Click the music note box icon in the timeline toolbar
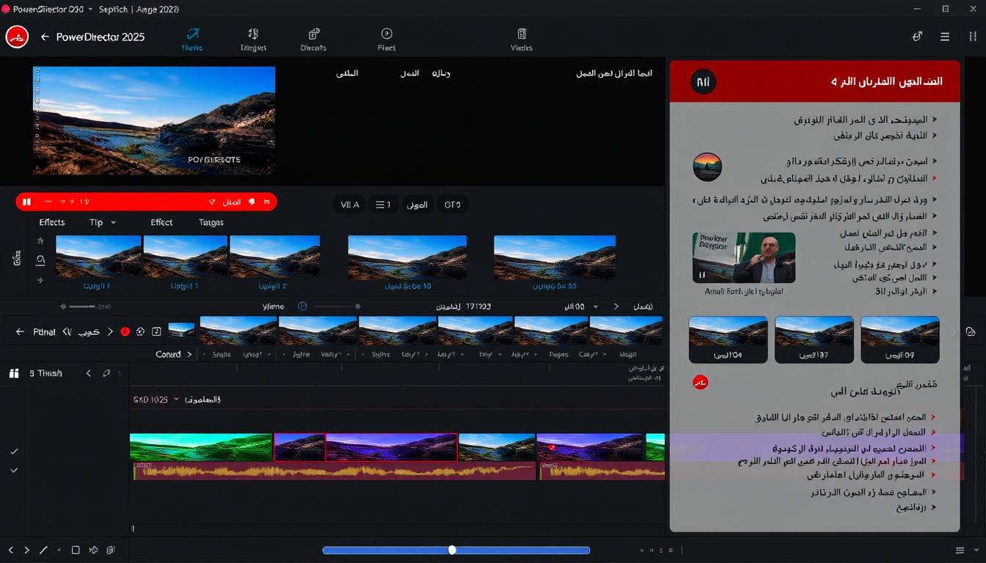The height and width of the screenshot is (563, 986). pos(156,332)
